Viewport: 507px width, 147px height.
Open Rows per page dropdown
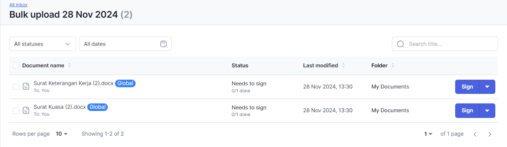point(62,134)
